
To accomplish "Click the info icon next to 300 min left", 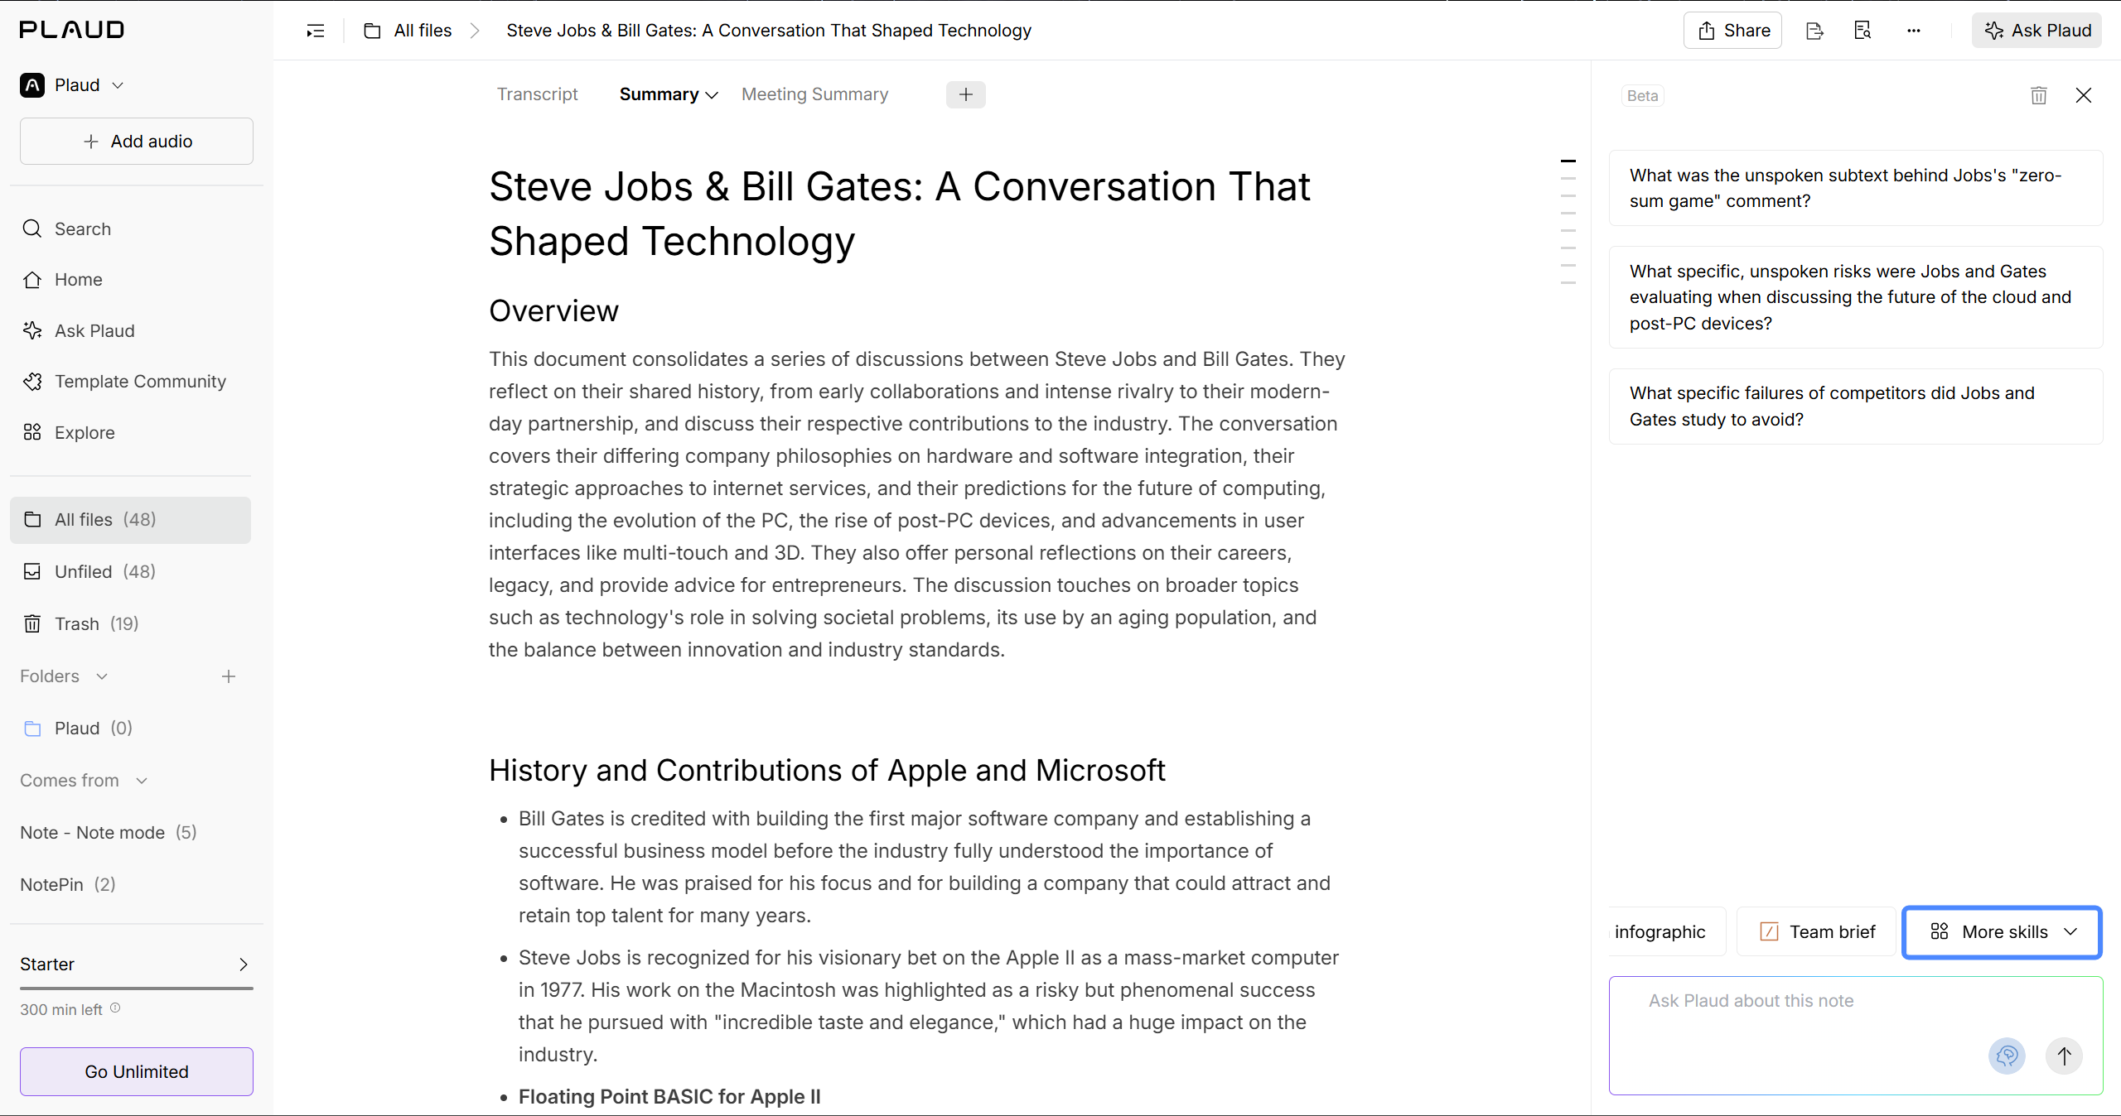I will click(115, 1008).
